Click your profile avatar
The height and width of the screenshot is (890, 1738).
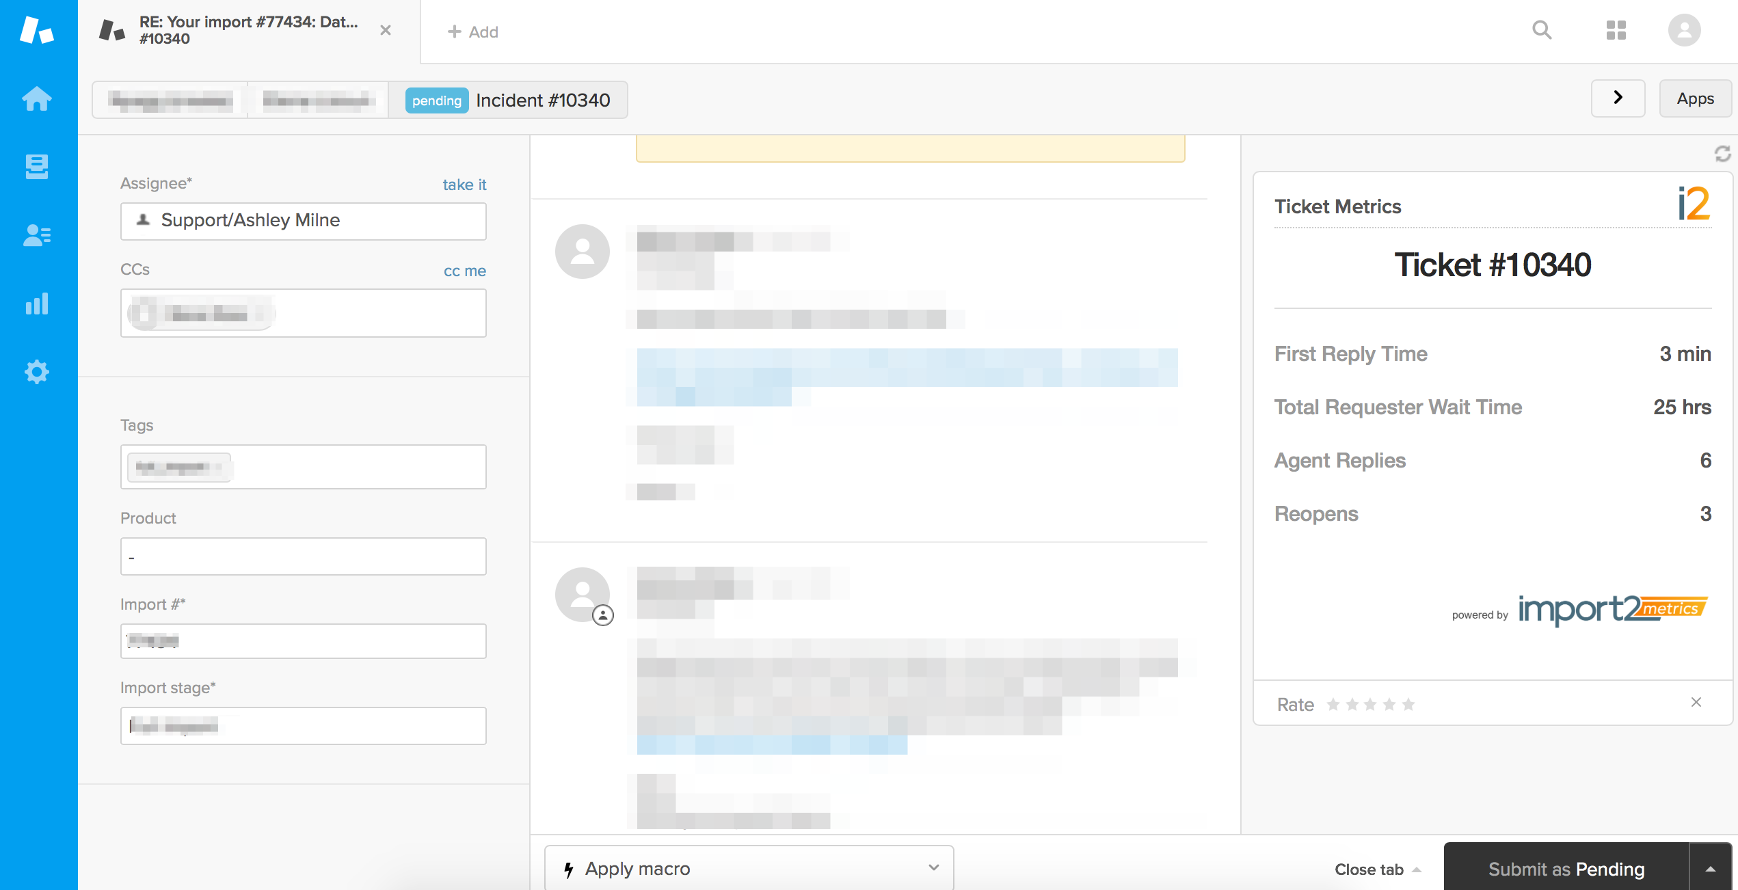[x=1685, y=30]
